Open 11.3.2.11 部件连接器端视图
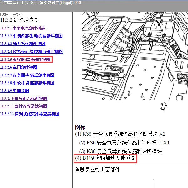 tap(23, 106)
